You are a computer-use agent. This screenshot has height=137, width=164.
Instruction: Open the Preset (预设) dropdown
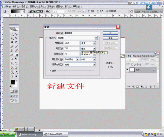click(96, 38)
